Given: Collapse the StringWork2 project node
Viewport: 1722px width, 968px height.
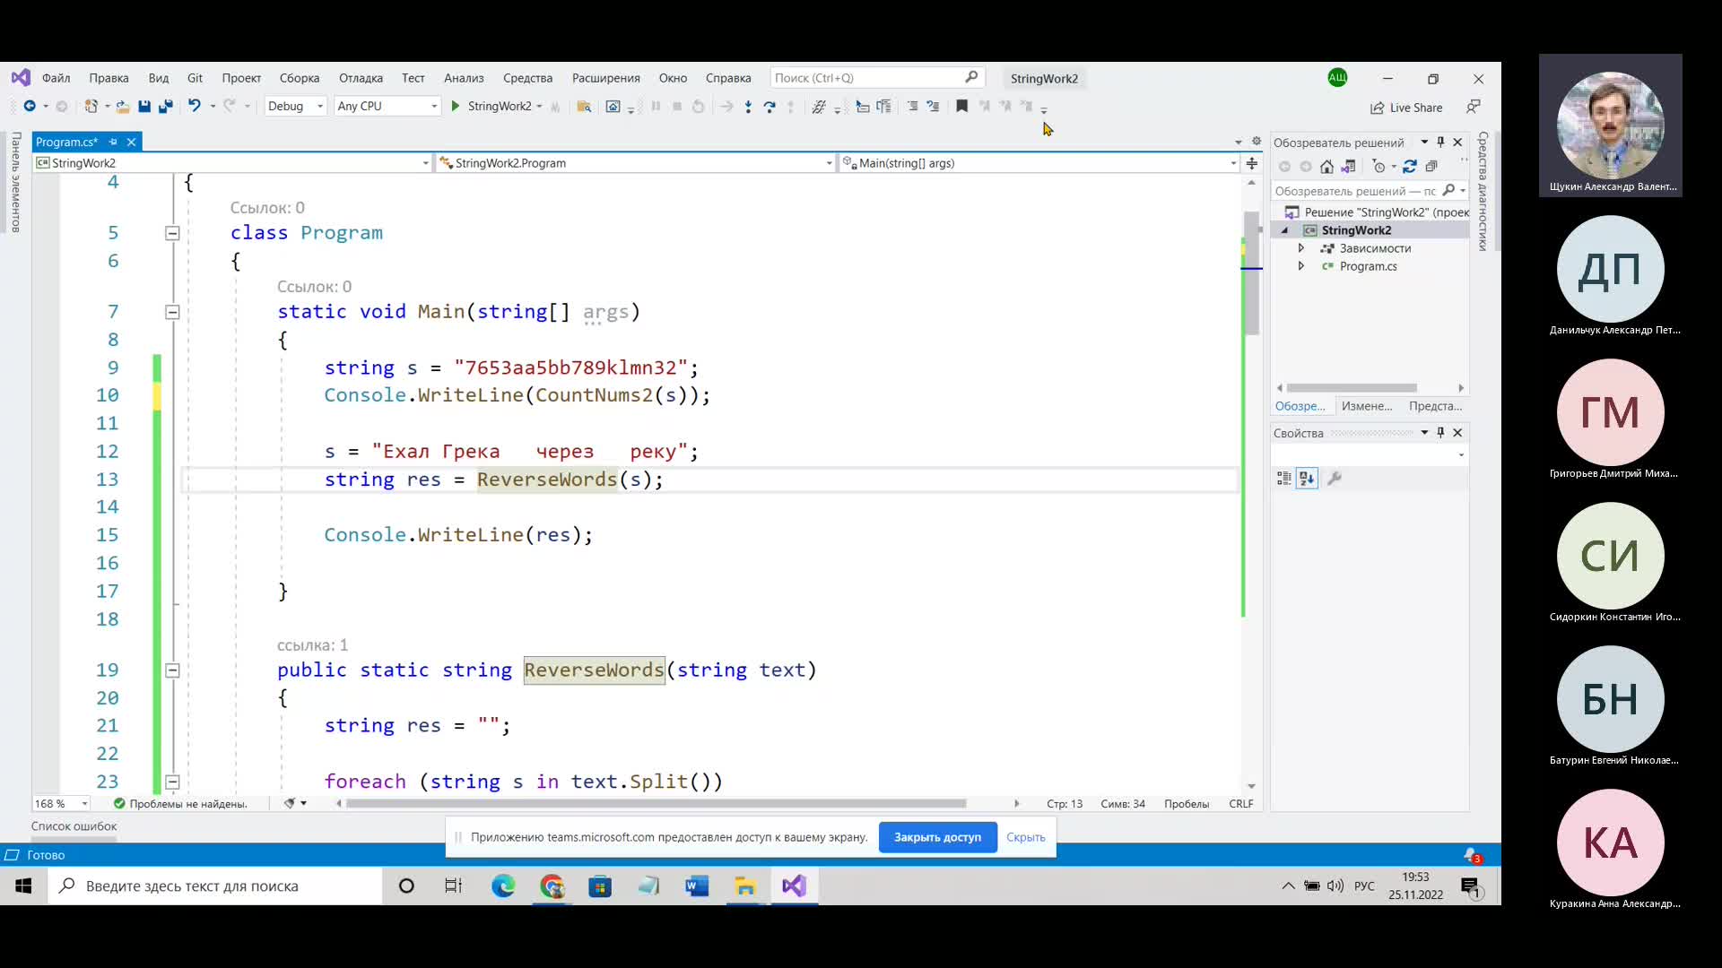Looking at the screenshot, I should point(1285,230).
